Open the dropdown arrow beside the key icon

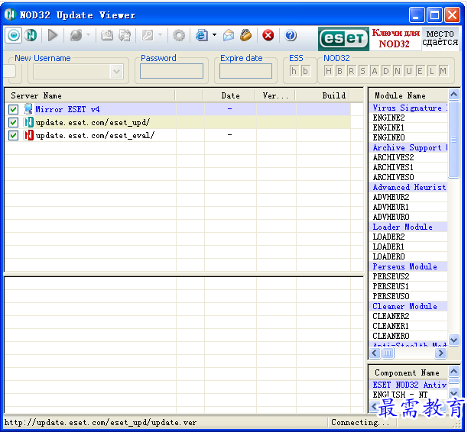point(160,35)
